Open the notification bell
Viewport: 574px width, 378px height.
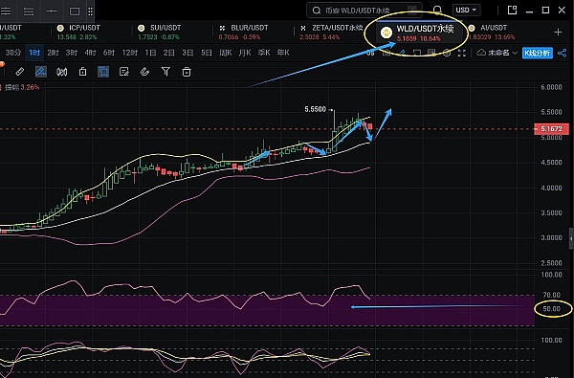(x=437, y=10)
